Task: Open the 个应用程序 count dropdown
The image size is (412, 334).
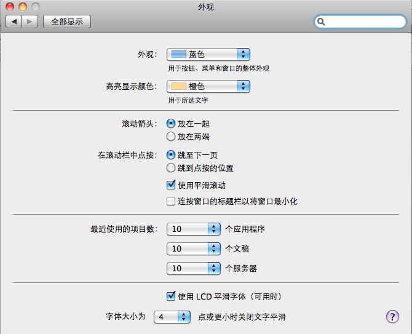Action: tap(194, 229)
